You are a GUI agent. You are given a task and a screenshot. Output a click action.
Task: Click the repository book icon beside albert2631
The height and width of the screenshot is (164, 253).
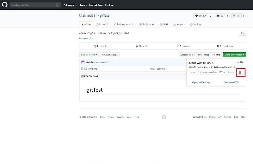pos(80,15)
